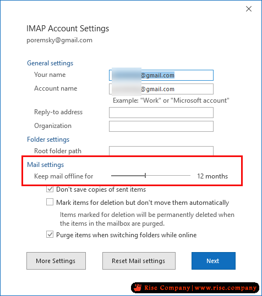Image resolution: width=262 pixels, height=296 pixels.
Task: Open More Settings
Action: pos(56,261)
